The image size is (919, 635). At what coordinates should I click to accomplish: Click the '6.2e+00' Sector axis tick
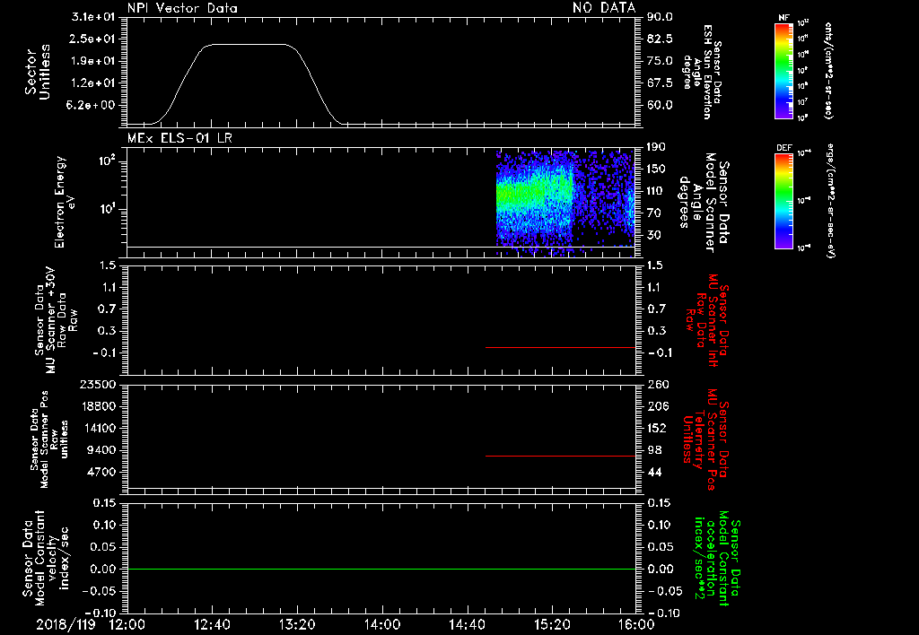[x=92, y=105]
